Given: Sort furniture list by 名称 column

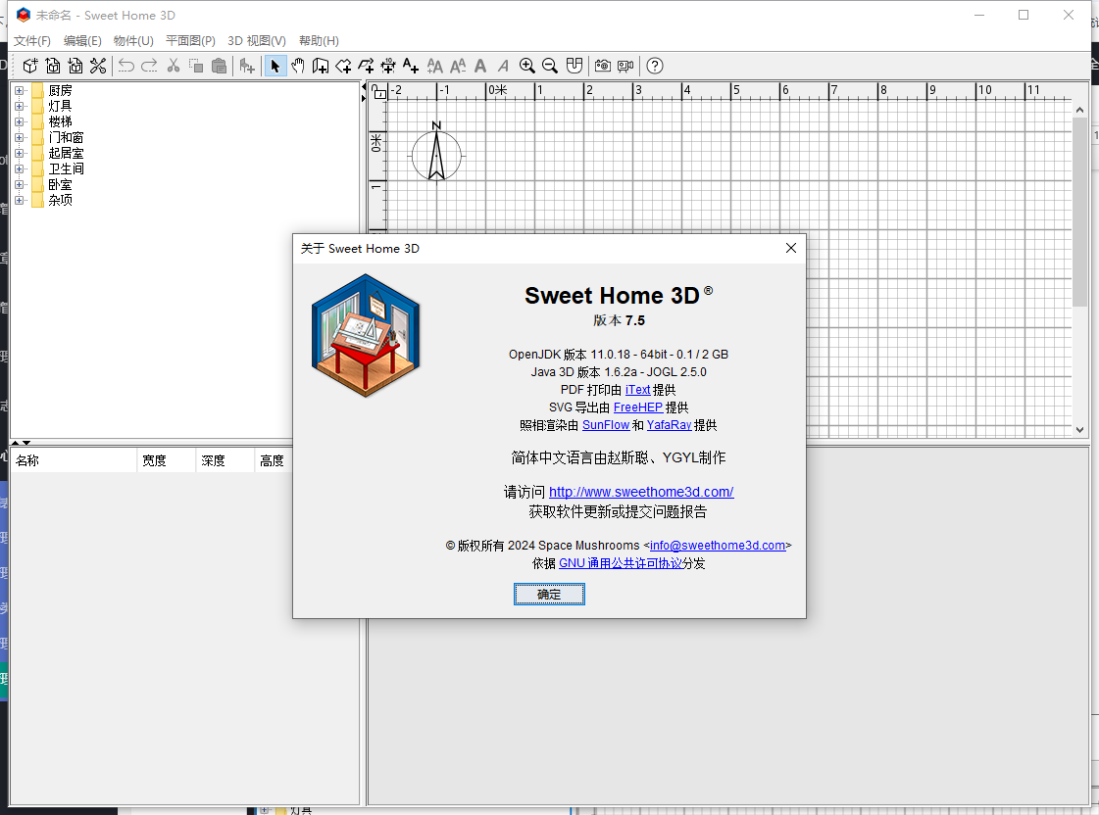Looking at the screenshot, I should coord(74,460).
